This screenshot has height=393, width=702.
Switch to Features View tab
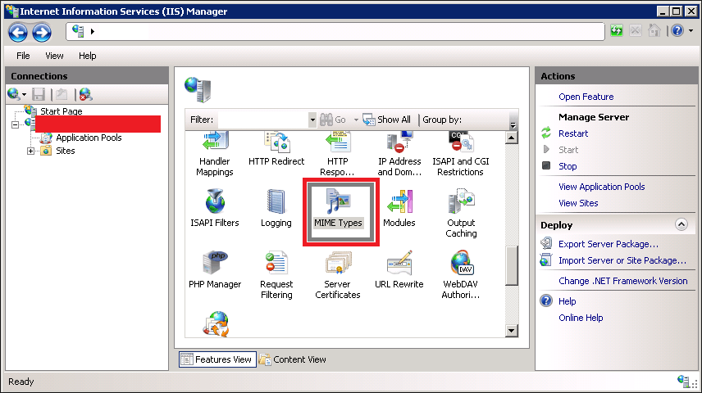tap(217, 359)
